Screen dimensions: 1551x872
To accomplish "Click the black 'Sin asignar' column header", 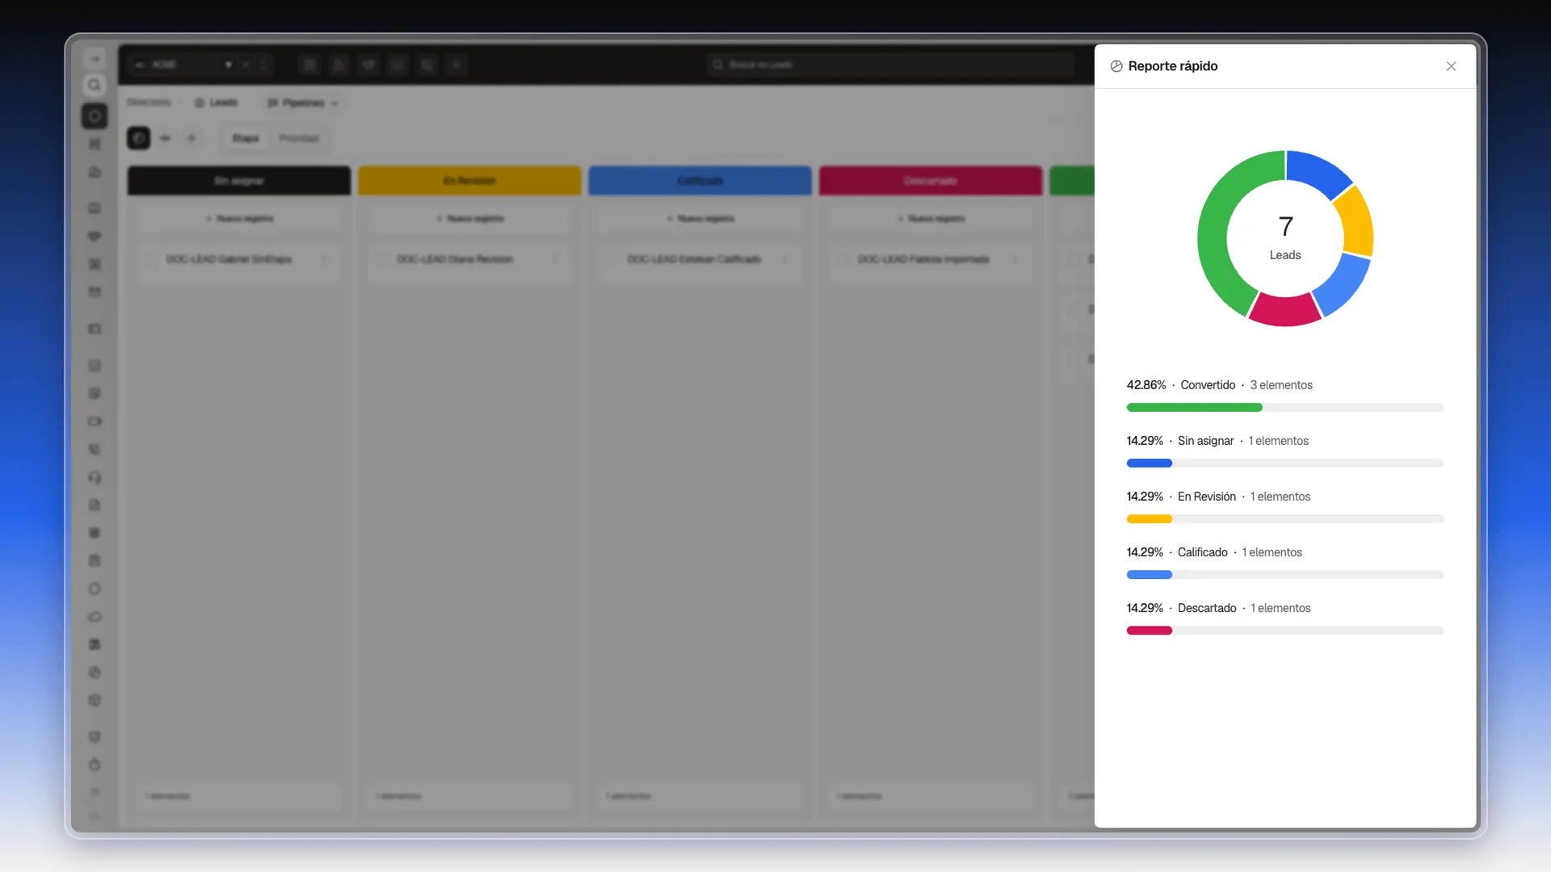I will click(239, 181).
